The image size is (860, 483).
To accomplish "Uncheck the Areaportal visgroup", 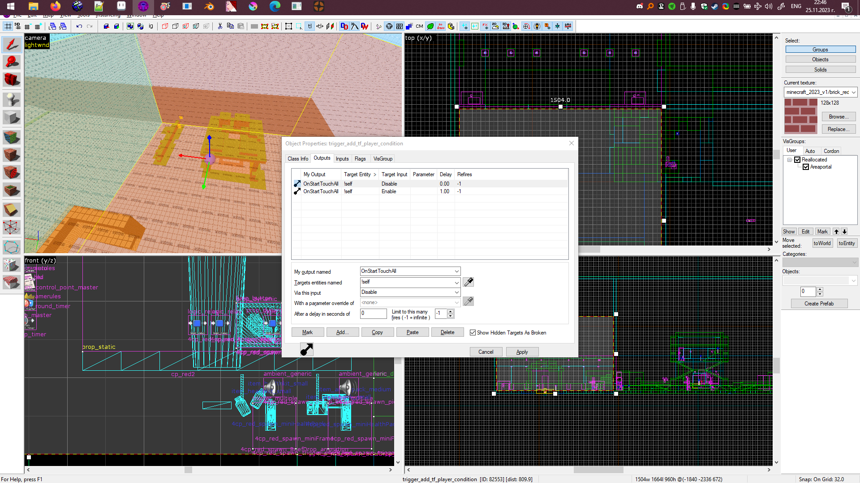I will (x=806, y=167).
